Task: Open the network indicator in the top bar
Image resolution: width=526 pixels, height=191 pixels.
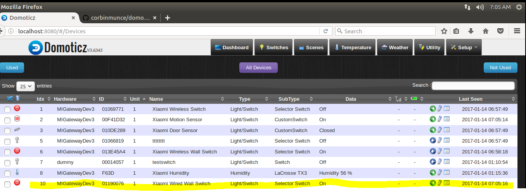Action: pos(467,7)
